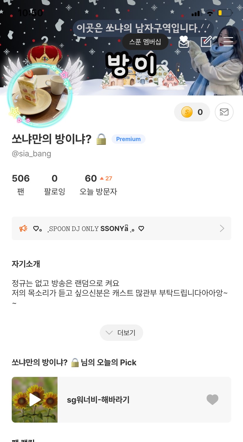The width and height of the screenshot is (243, 442).
Task: Like sg워너비-해바라기 with the heart
Action: tap(212, 400)
